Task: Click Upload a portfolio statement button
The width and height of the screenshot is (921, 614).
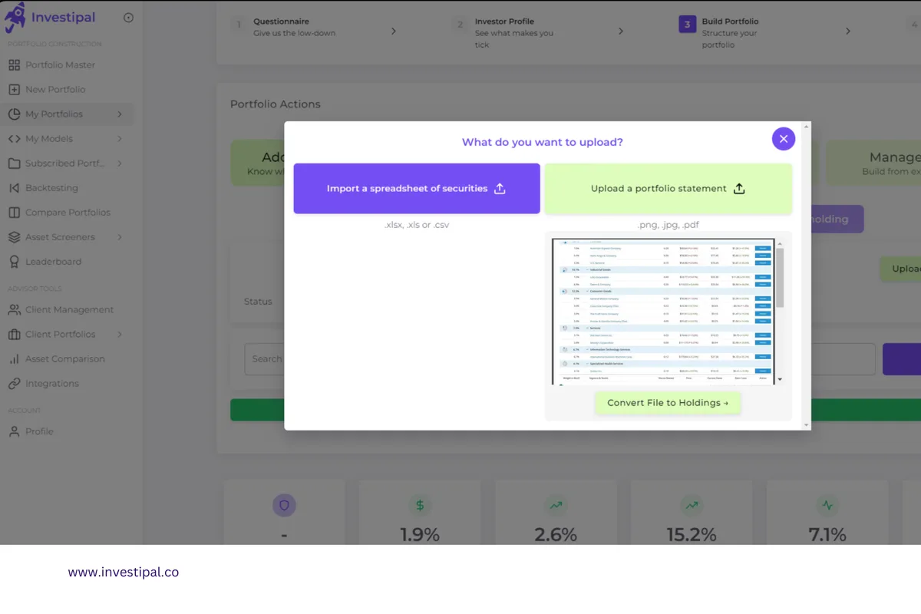Action: (668, 189)
